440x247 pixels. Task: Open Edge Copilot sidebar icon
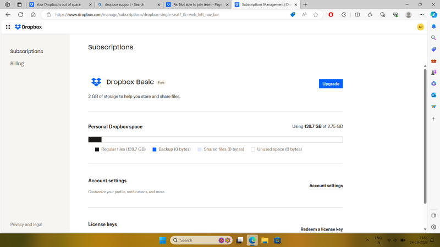[433, 15]
